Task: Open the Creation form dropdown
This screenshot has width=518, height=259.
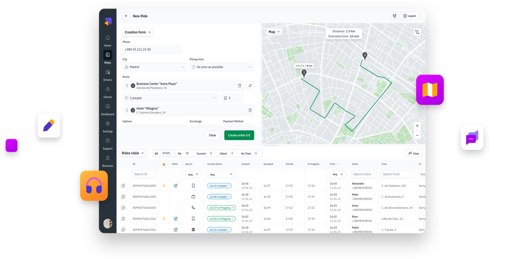Action: [x=137, y=32]
